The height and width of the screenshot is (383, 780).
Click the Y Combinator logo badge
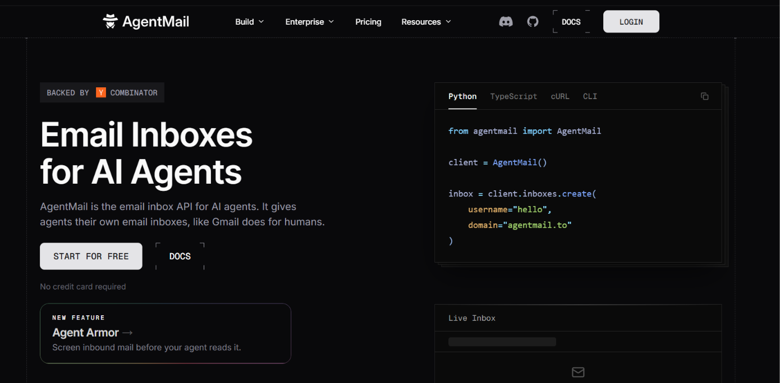(x=101, y=92)
